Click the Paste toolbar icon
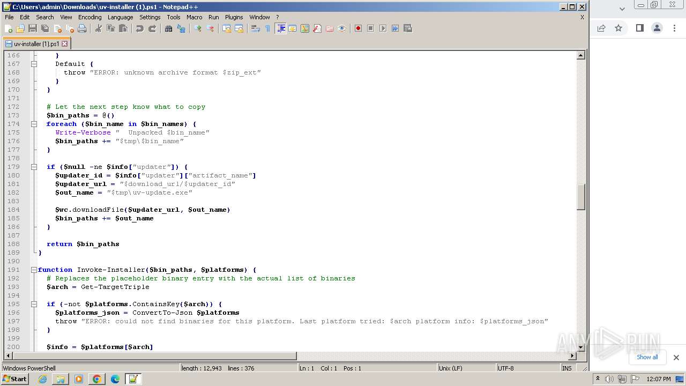 tap(123, 28)
